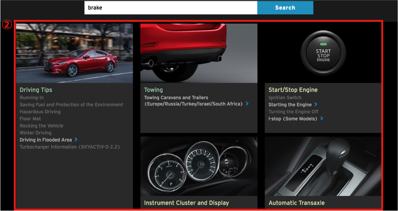Open the Start/Stop Engine heading
This screenshot has width=398, height=211.
[293, 90]
